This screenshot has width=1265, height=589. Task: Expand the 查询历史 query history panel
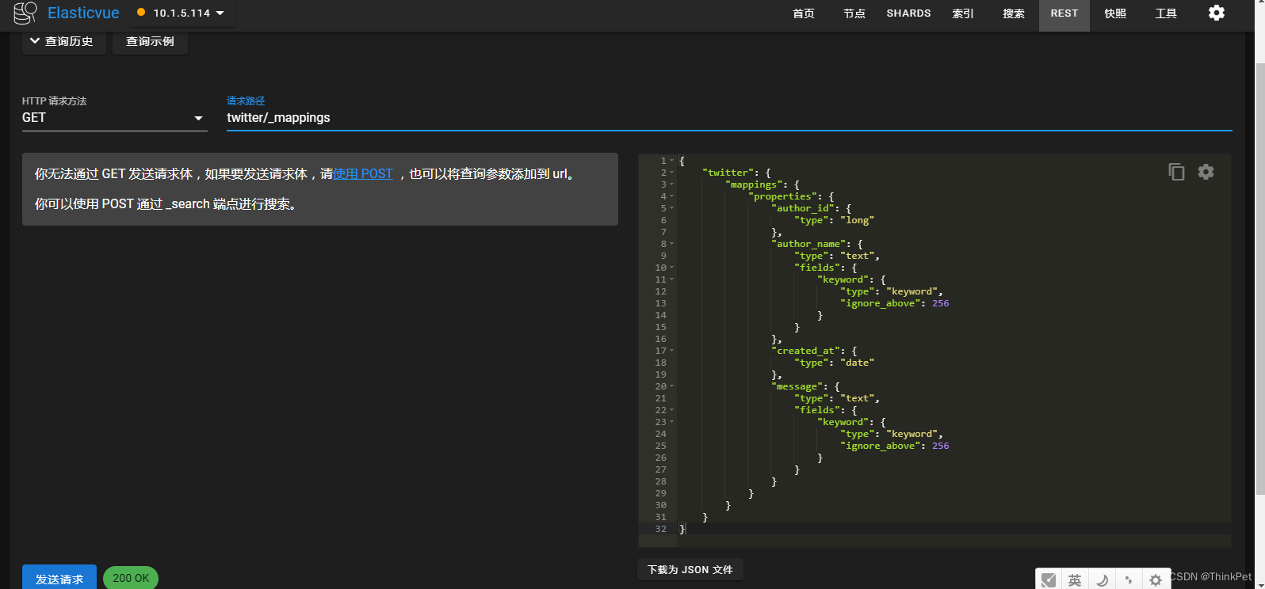tap(64, 41)
